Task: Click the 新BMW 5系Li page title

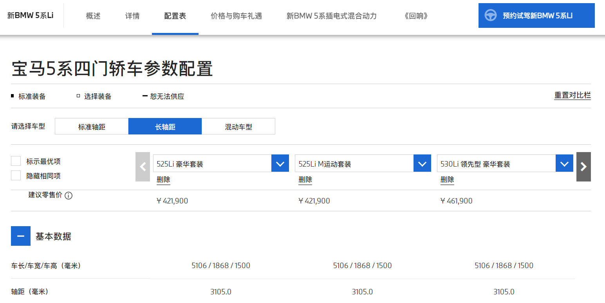Action: pos(31,15)
